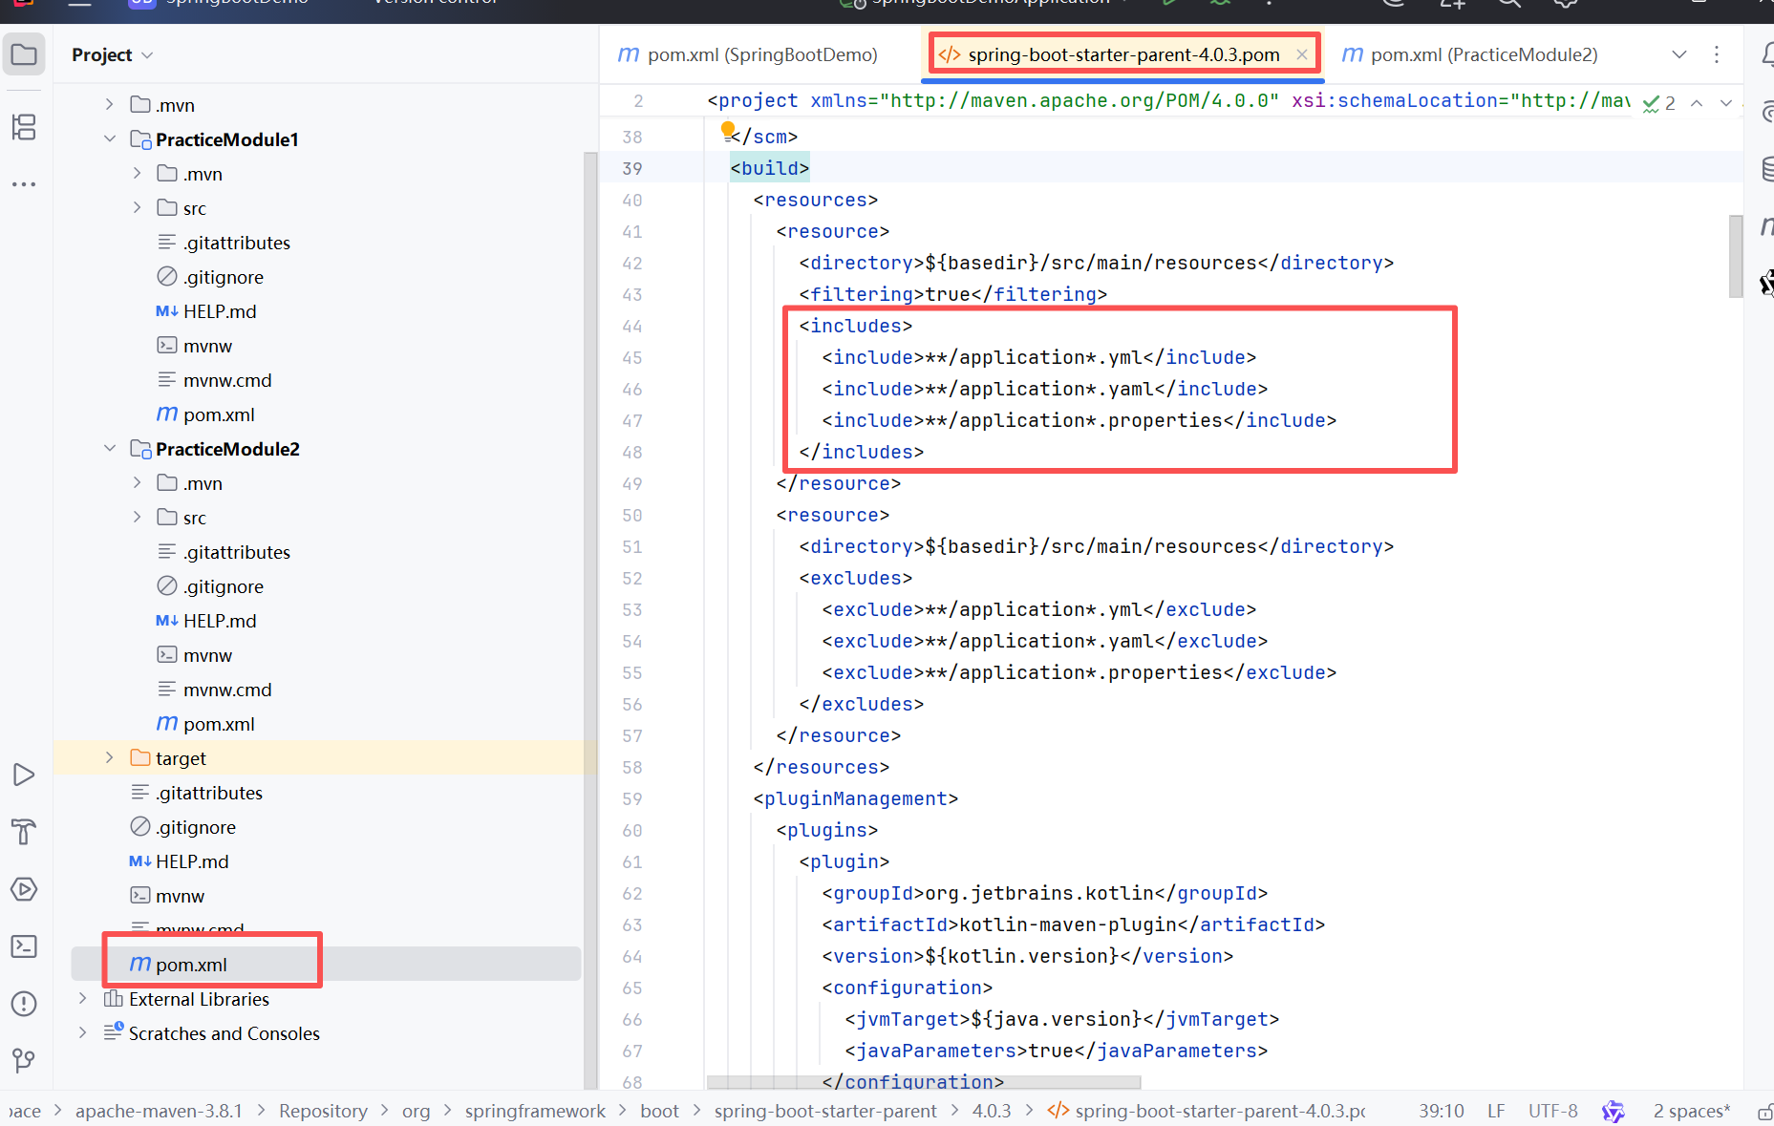
Task: Click the intention lightbulb at line 38
Action: 728,130
